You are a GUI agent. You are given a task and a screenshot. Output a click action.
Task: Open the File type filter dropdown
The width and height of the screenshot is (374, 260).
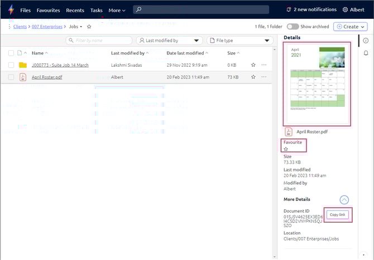click(x=239, y=41)
